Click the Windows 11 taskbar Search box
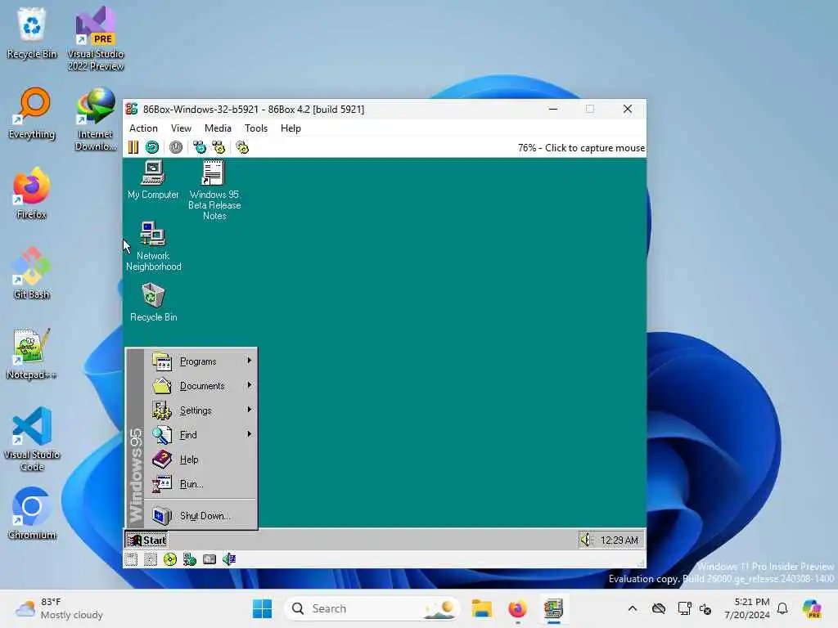Screen dimensions: 838x628 pyautogui.click(x=372, y=608)
